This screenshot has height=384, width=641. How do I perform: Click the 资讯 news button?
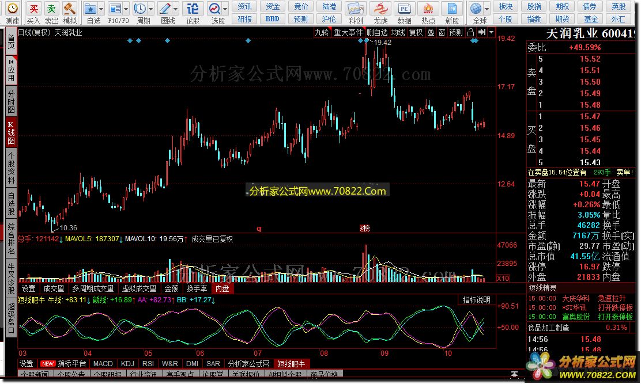tap(244, 6)
